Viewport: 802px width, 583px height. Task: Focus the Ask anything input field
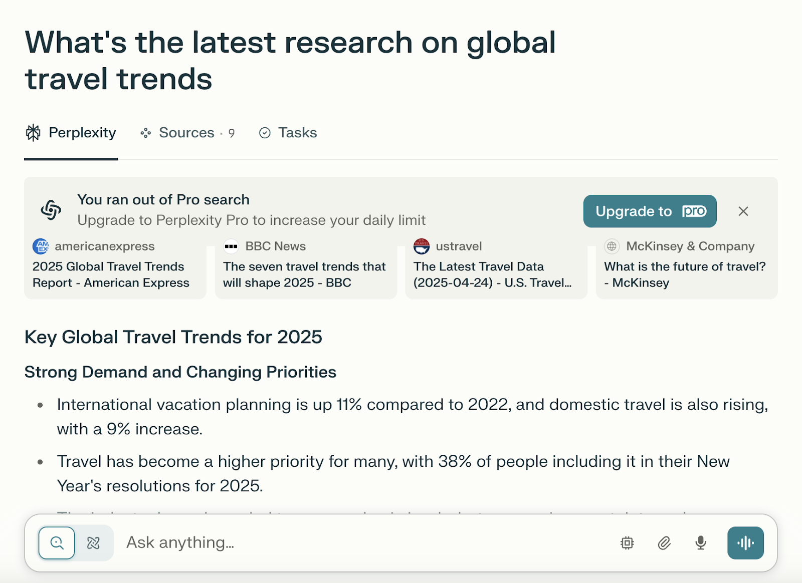[366, 543]
